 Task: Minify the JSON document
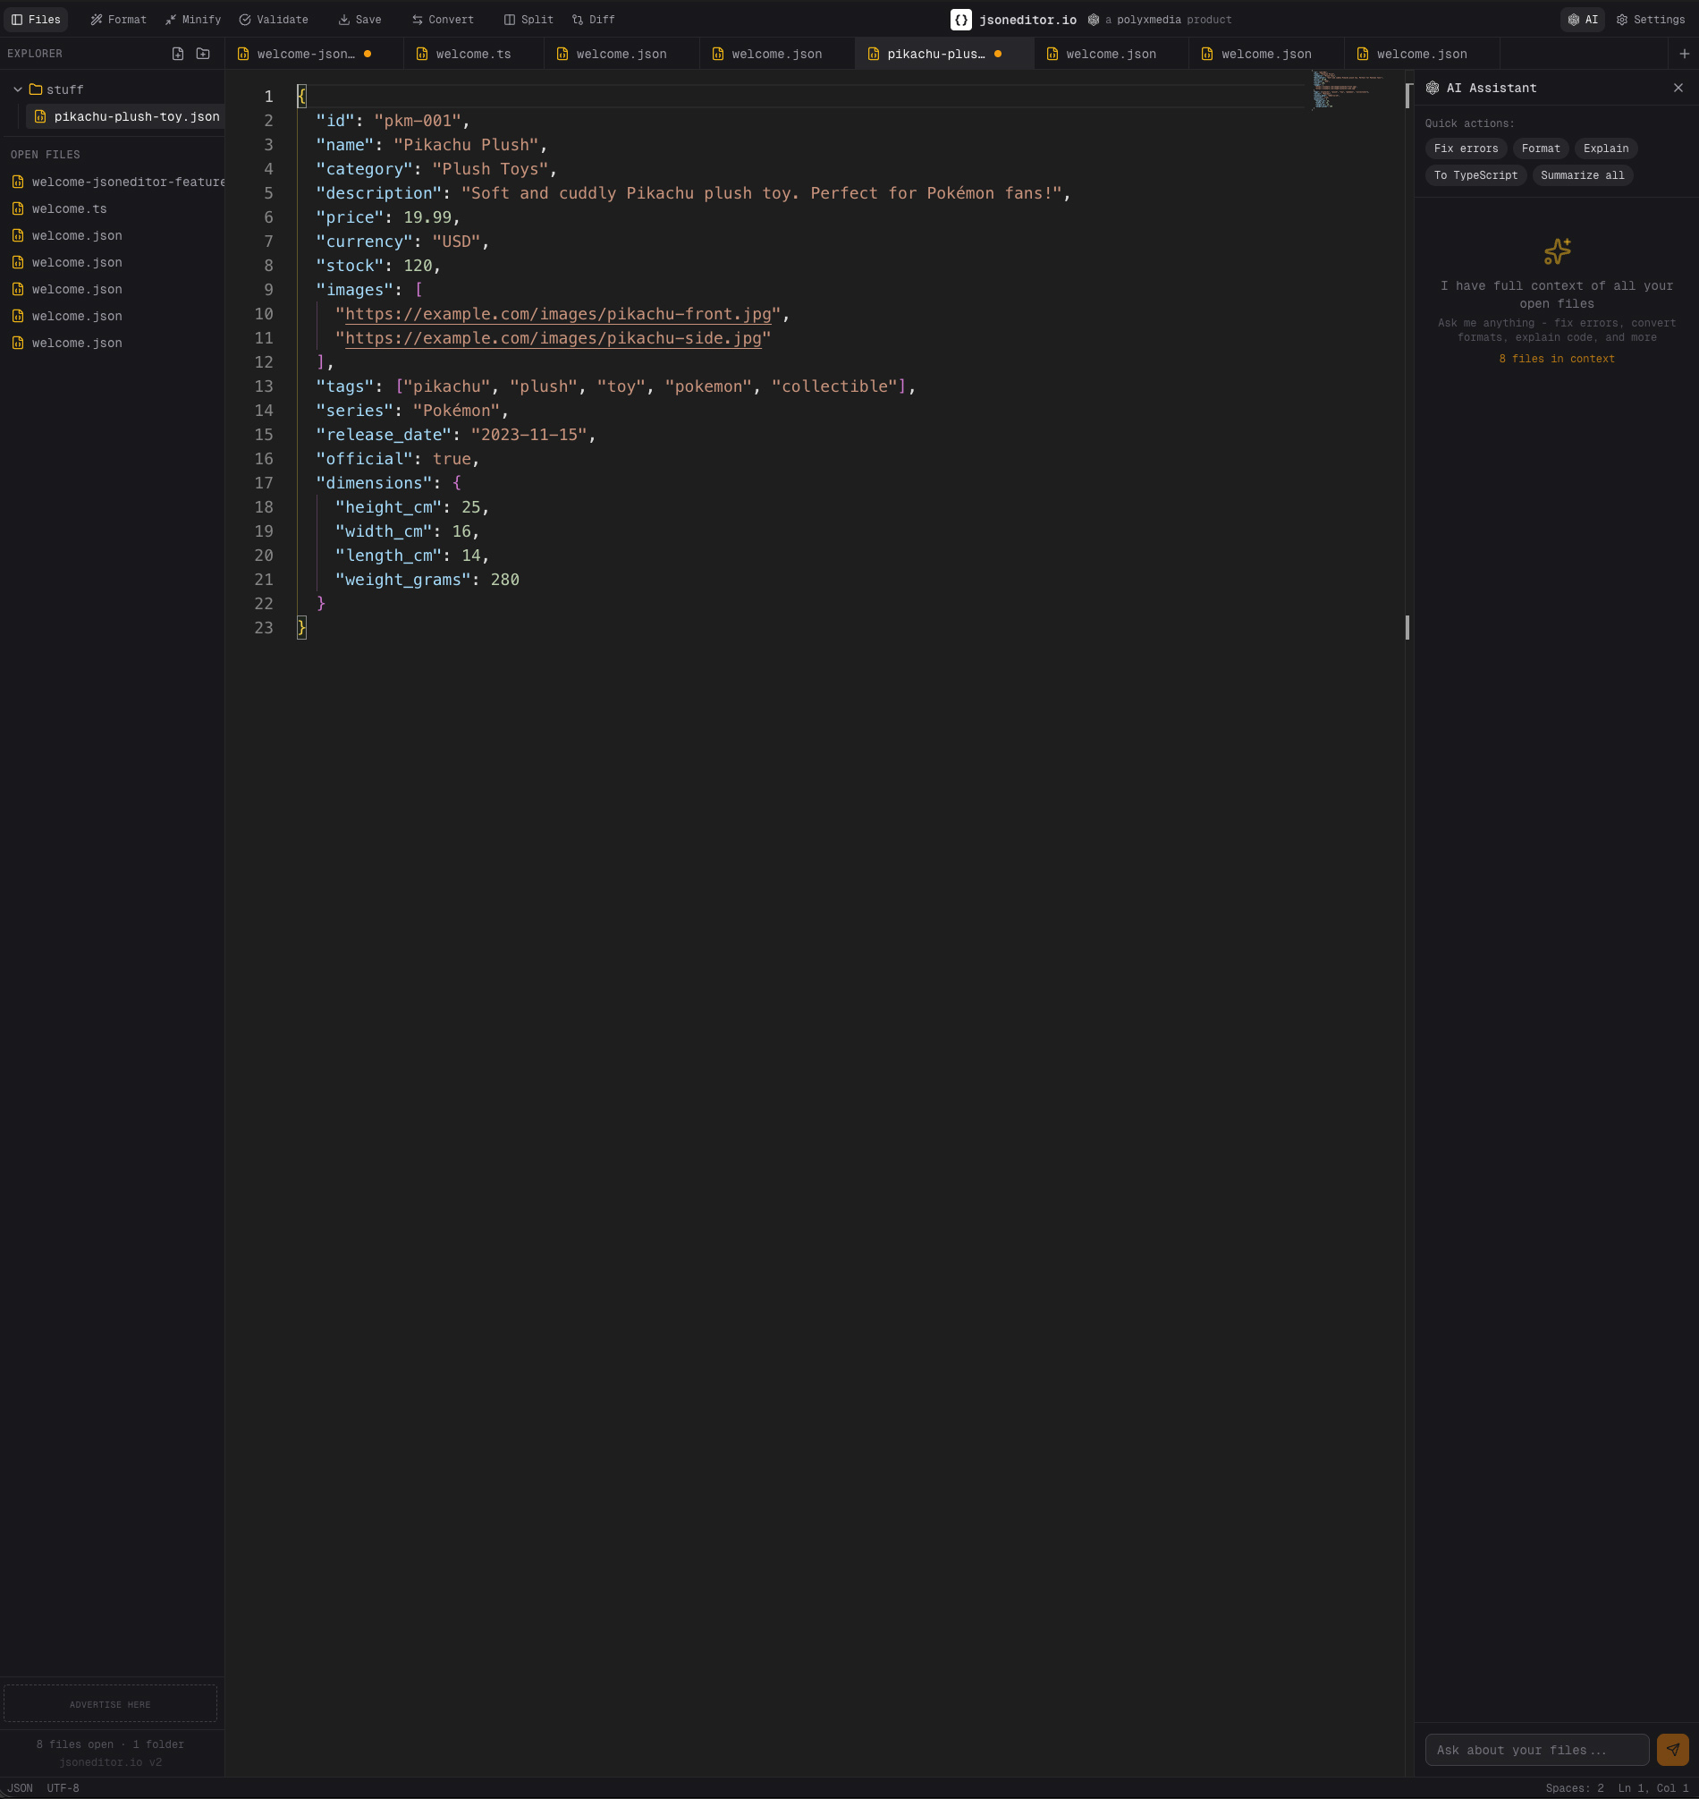193,19
